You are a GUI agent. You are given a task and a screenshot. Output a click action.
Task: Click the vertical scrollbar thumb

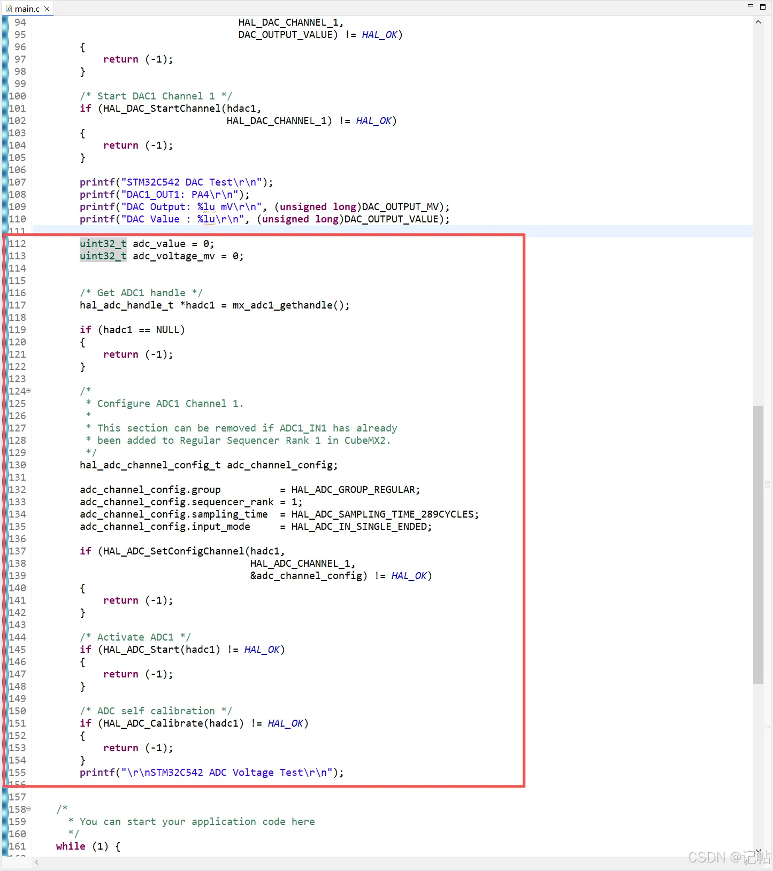758,544
